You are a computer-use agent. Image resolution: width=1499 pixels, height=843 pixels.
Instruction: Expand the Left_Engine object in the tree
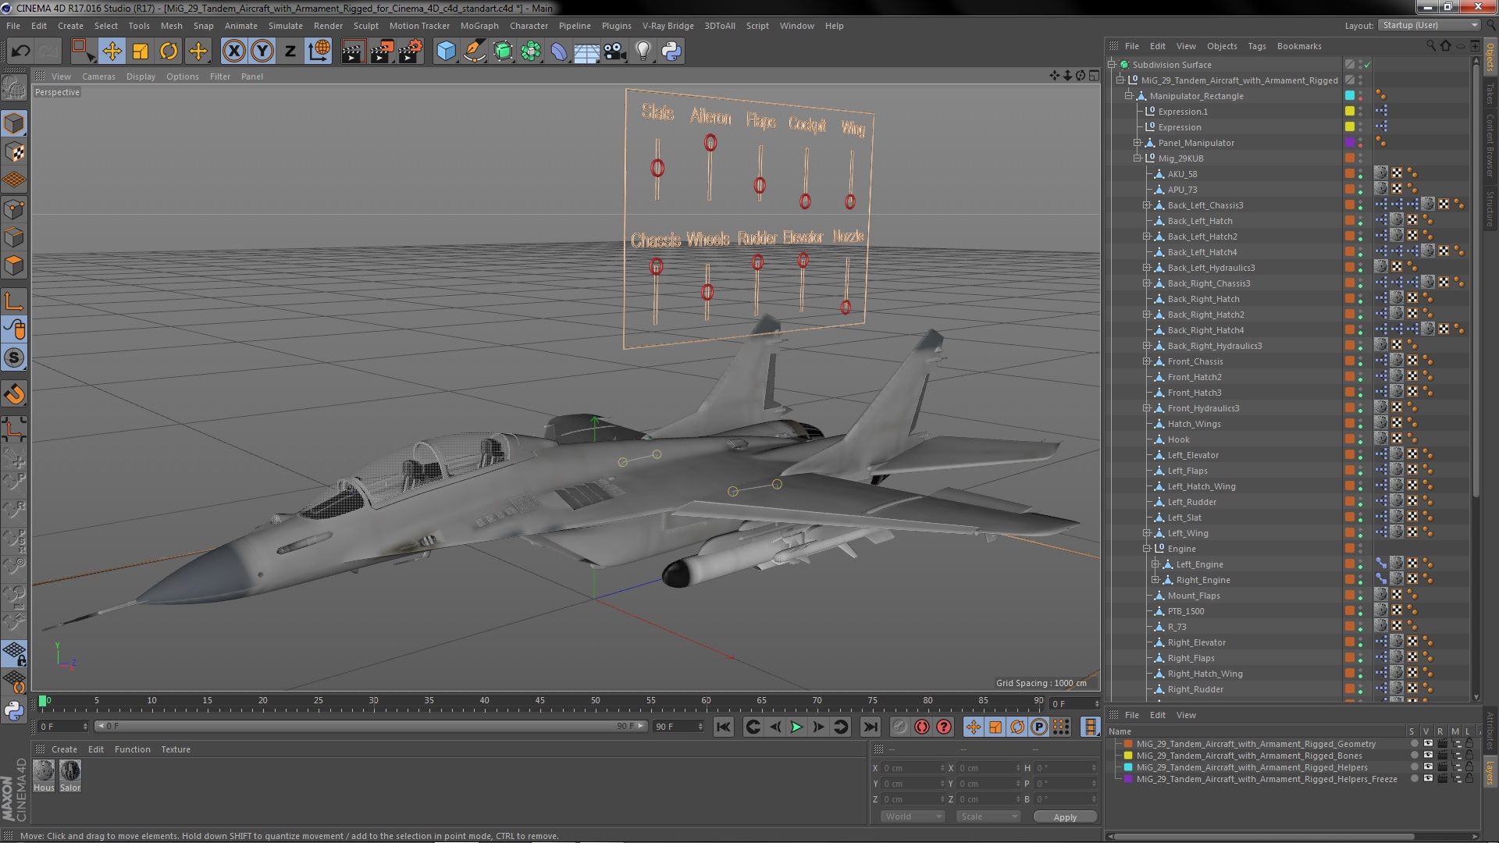(1155, 564)
